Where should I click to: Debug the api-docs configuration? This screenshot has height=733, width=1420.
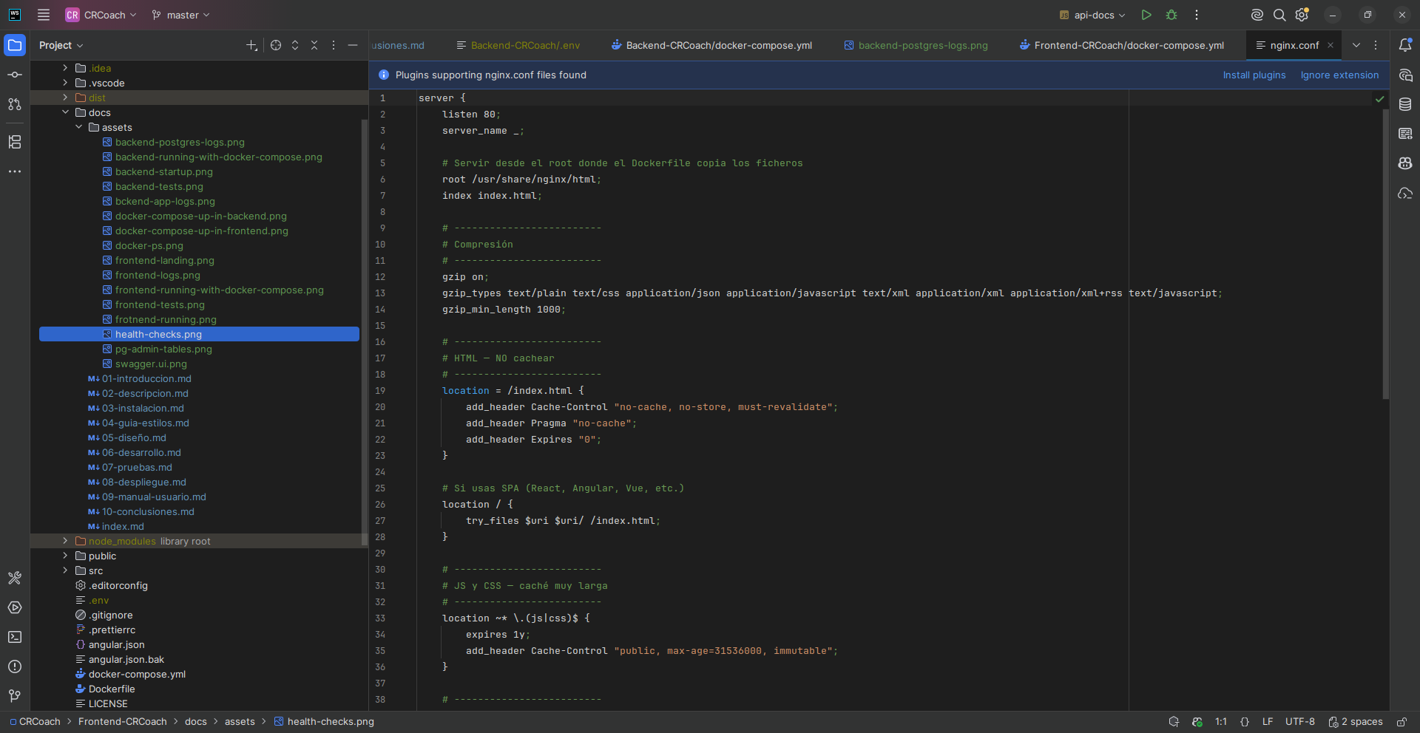tap(1171, 15)
